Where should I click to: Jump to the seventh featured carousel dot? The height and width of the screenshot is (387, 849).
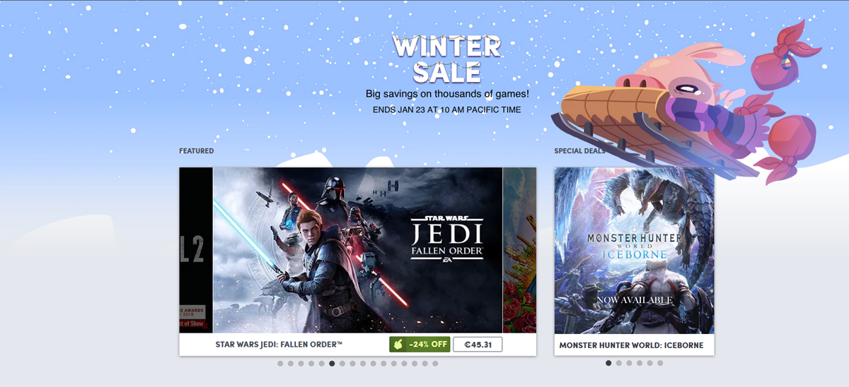[342, 364]
